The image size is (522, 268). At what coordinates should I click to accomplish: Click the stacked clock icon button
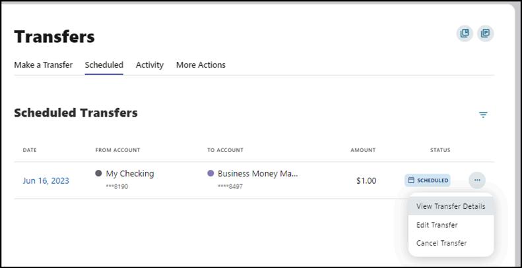(465, 34)
